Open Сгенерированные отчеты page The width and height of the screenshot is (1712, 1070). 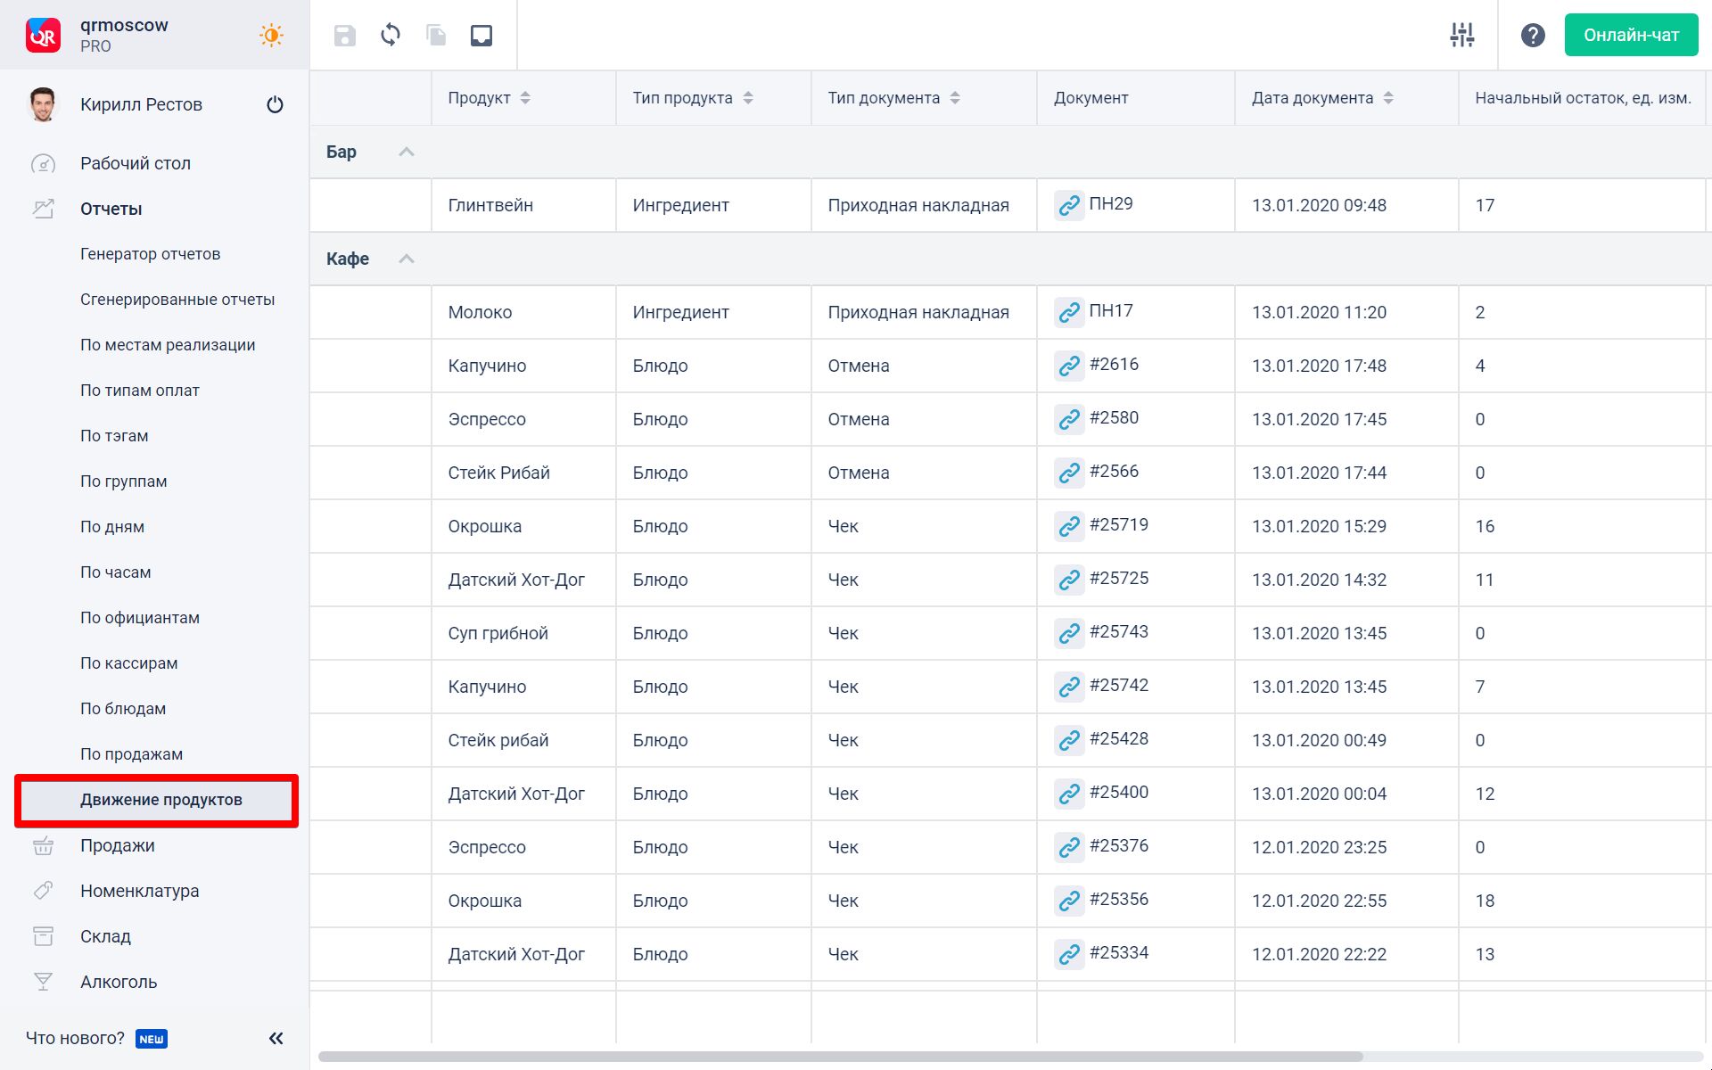click(x=177, y=300)
